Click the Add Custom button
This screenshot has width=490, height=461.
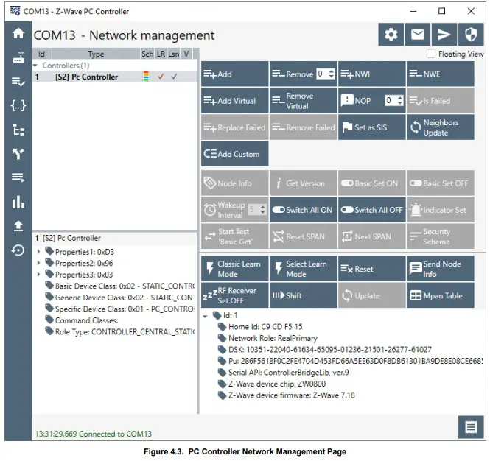click(235, 154)
